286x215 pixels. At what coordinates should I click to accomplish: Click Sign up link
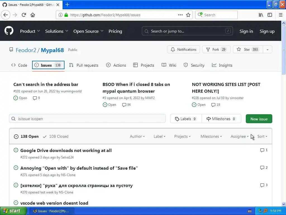[x=267, y=31]
